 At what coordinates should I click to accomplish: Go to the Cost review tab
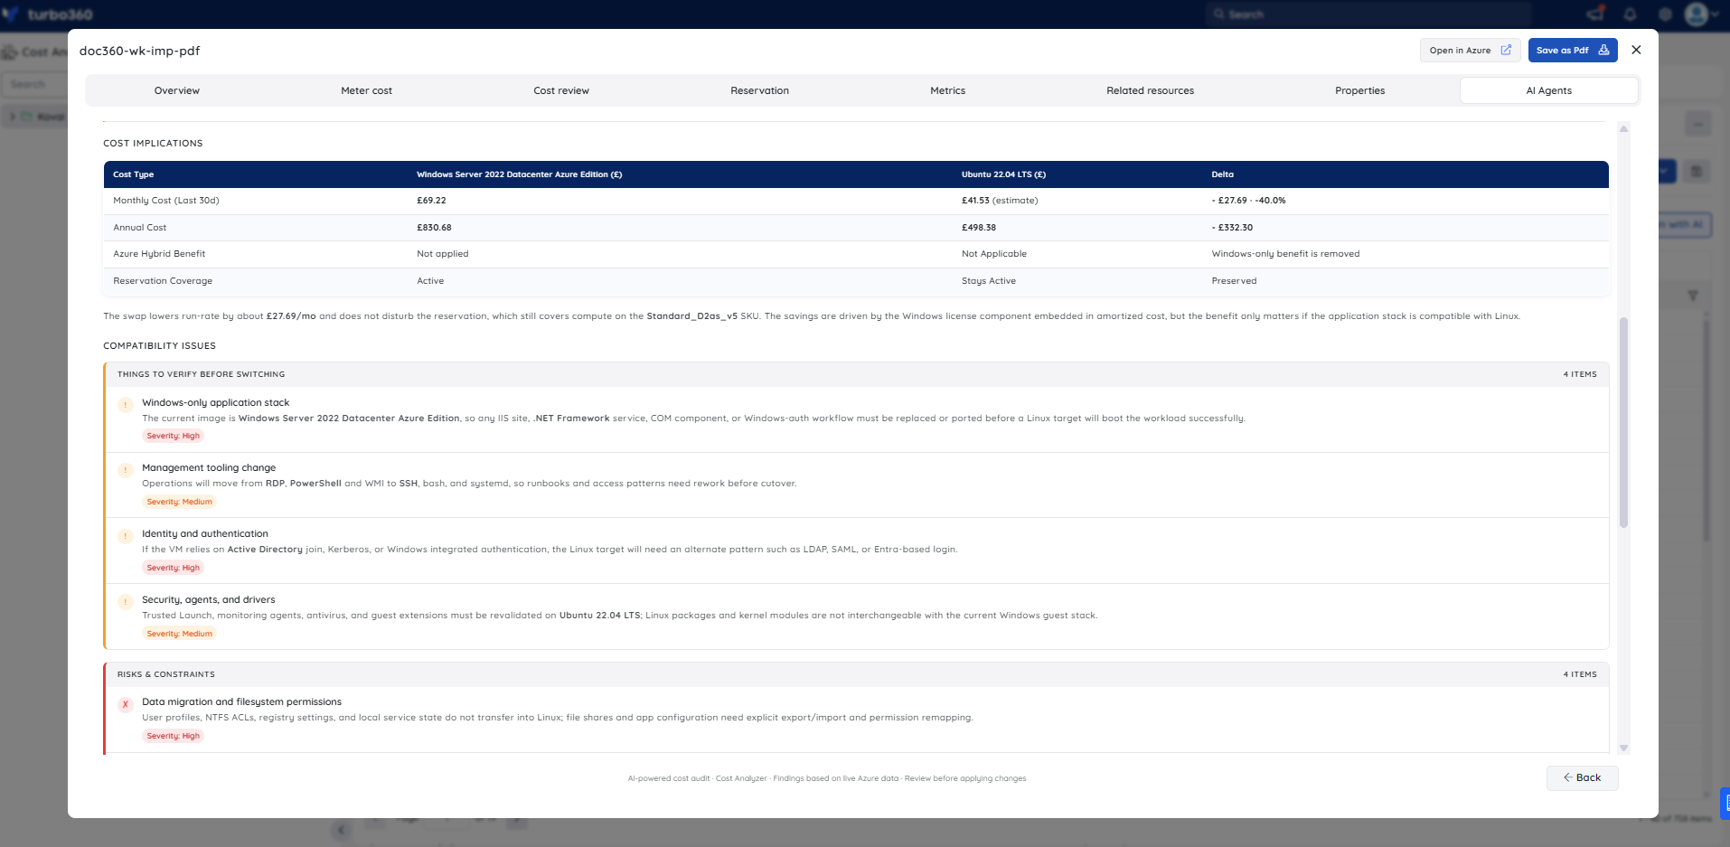pos(561,90)
